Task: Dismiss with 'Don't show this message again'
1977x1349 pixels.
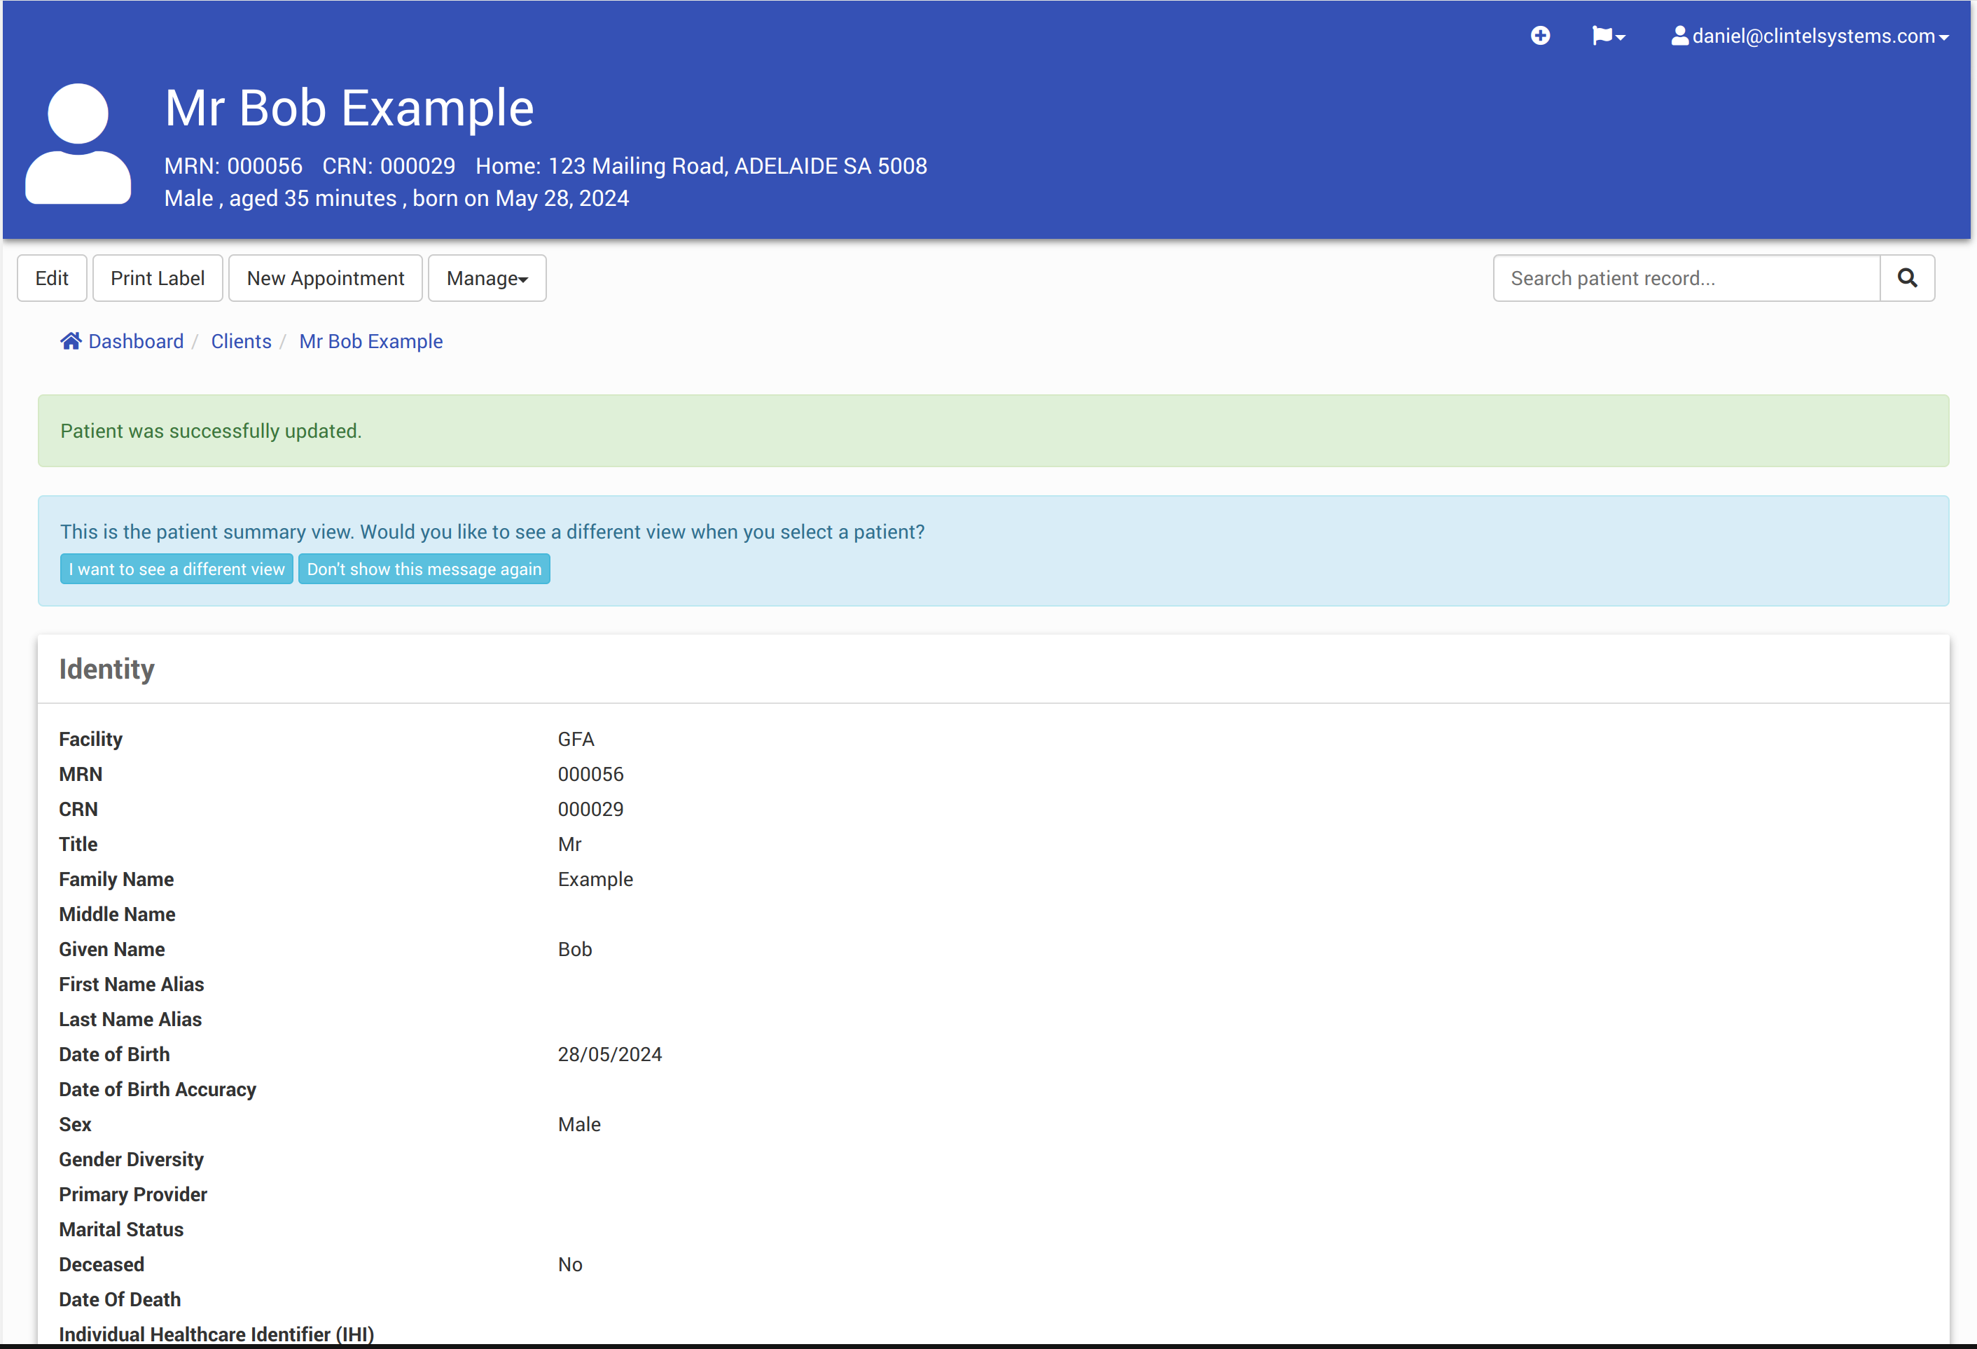Action: click(x=424, y=569)
